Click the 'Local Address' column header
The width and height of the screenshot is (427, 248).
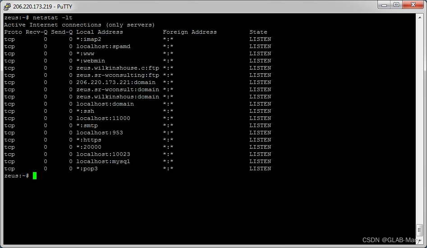(99, 32)
